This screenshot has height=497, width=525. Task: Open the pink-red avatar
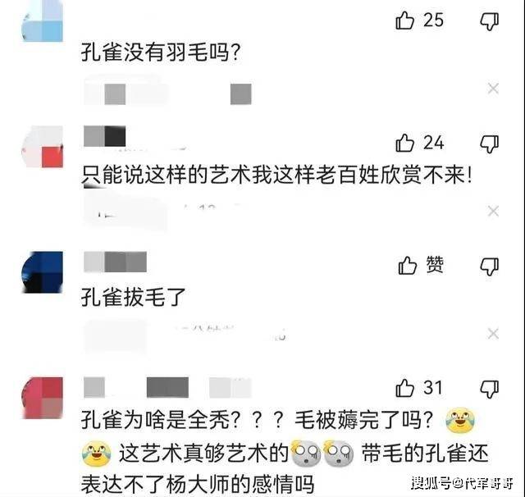point(42,398)
